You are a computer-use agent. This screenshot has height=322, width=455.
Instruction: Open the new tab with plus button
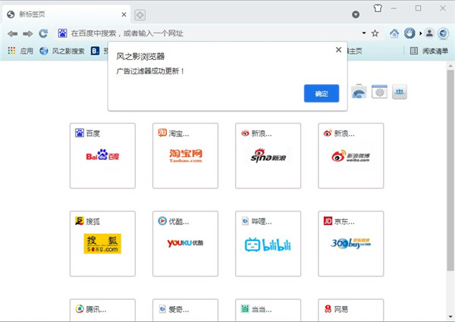pyautogui.click(x=140, y=14)
